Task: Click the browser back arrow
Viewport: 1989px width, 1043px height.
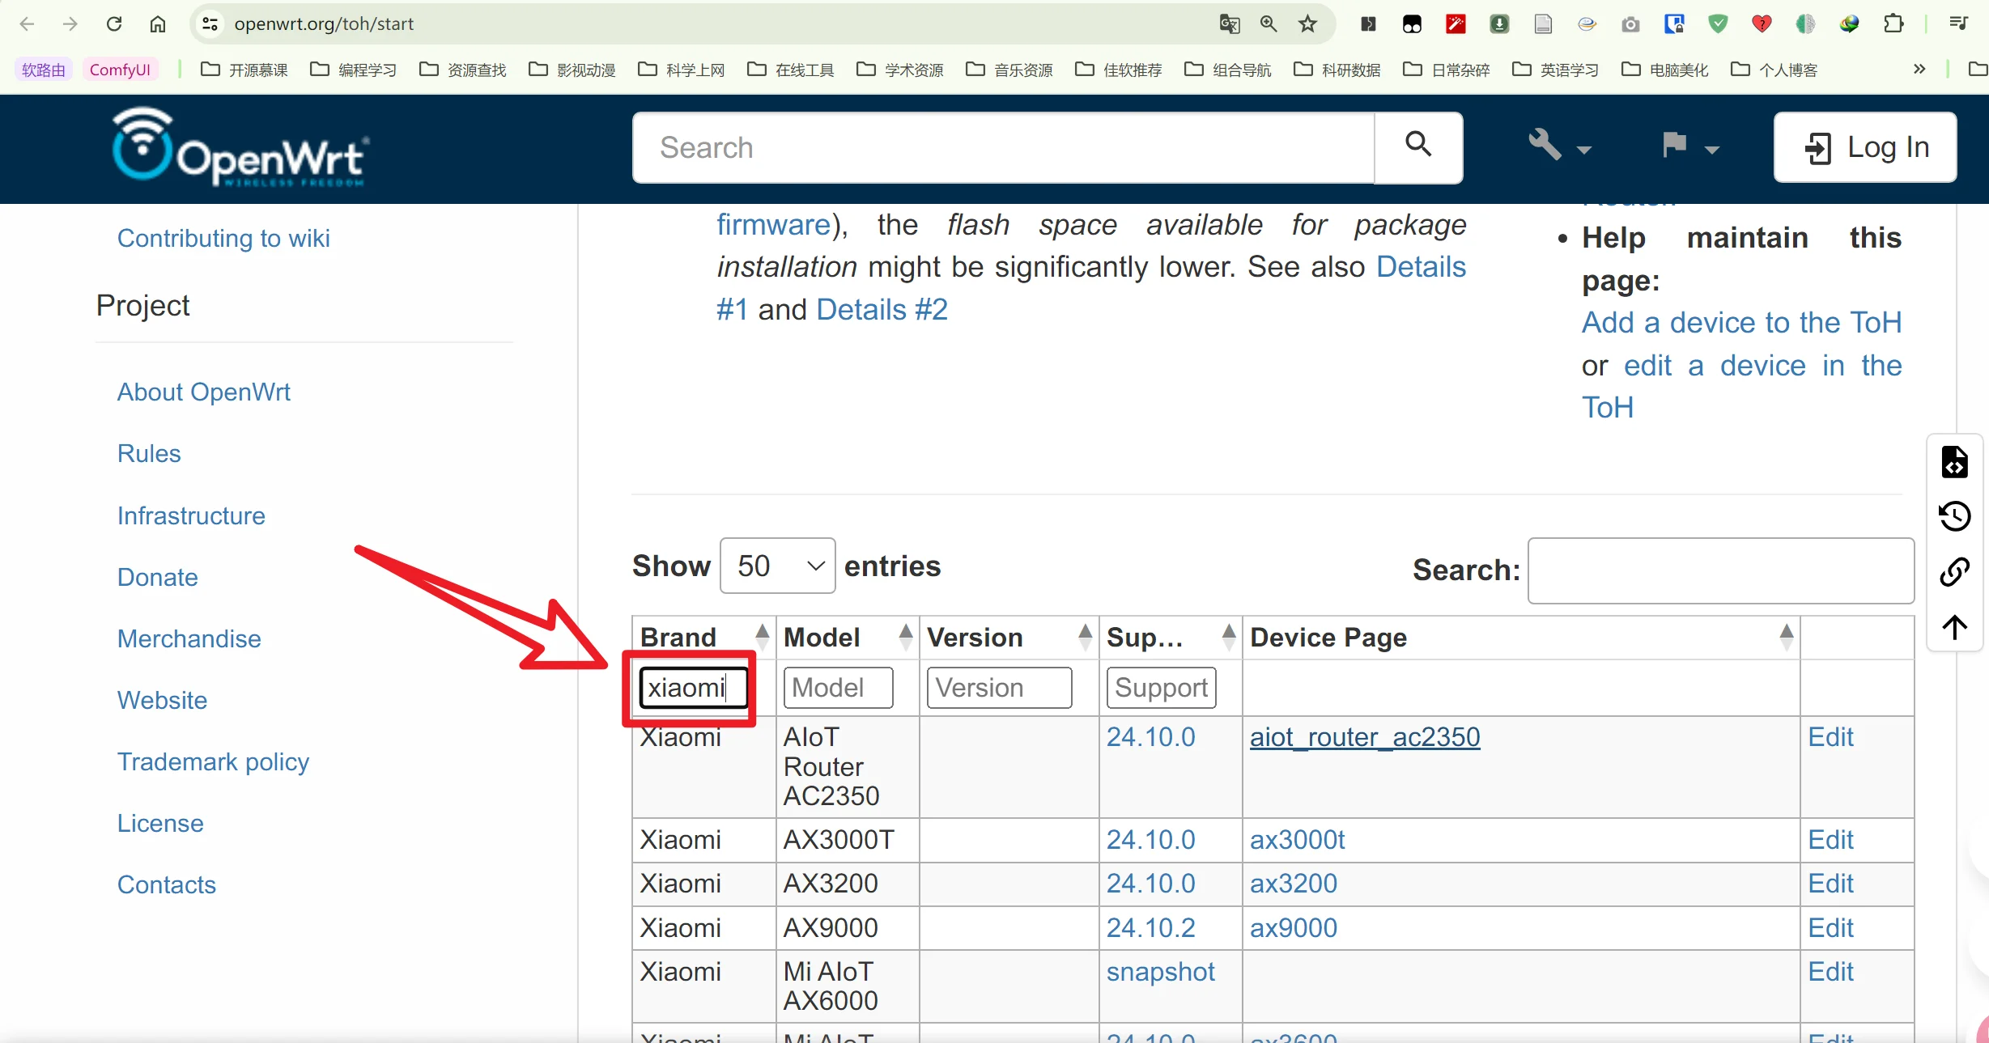Action: point(27,23)
